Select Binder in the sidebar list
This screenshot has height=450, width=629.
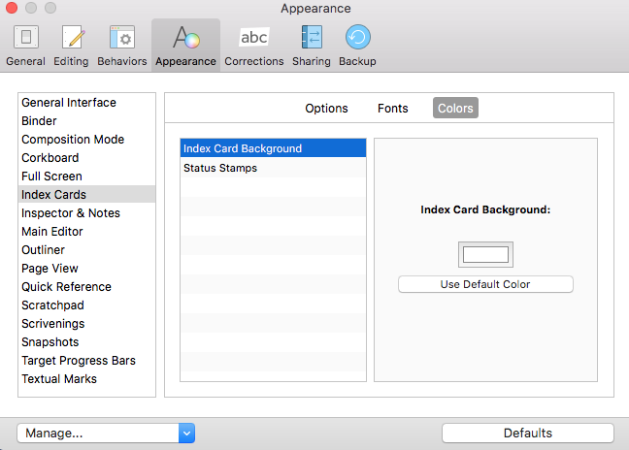pyautogui.click(x=86, y=121)
